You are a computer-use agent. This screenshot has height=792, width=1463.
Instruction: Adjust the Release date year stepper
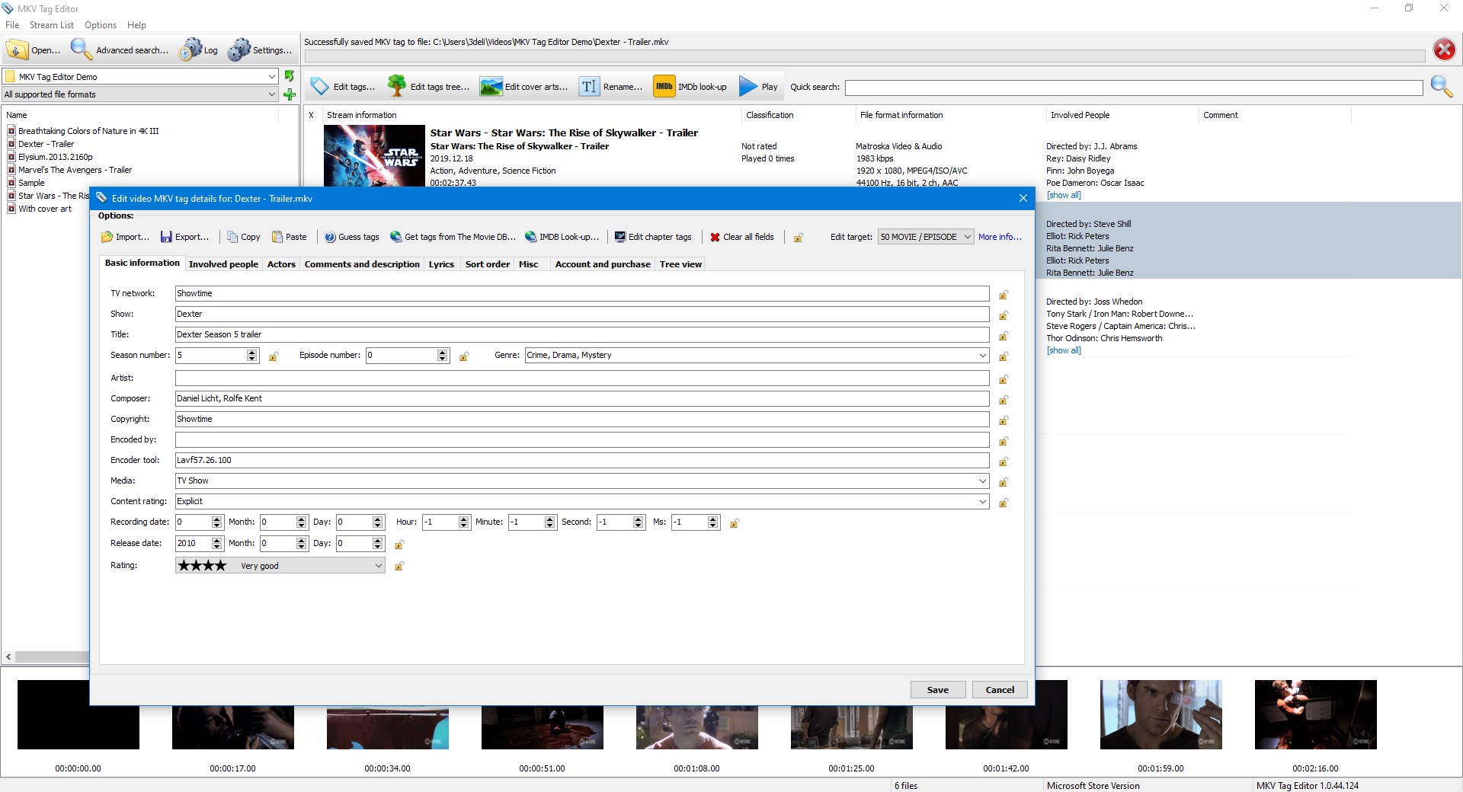click(x=217, y=543)
